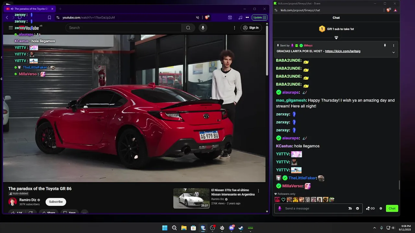Pick the heart emote in quick emotes

click(283, 200)
